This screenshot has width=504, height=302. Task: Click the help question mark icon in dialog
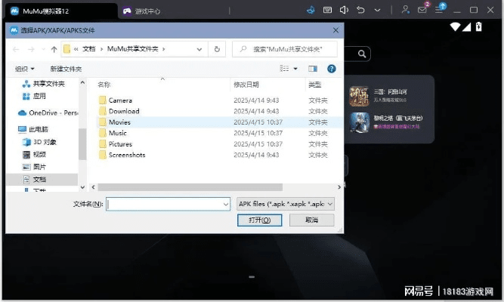331,68
